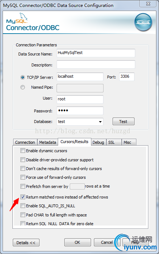Collapse options with Details << button
159x254 pixels.
[x=26, y=242]
